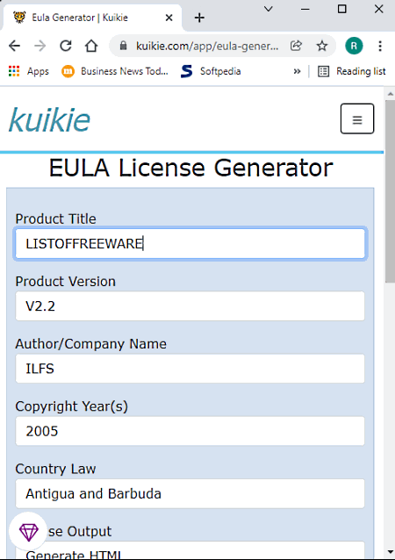Go to the browser home page
This screenshot has height=560, width=395.
coord(91,46)
